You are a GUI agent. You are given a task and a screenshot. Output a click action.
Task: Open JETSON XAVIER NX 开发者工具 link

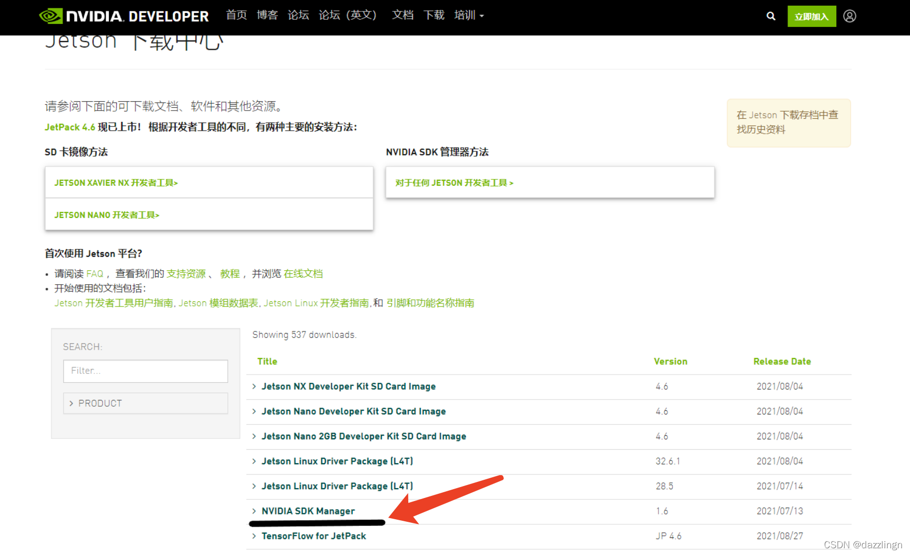116,183
